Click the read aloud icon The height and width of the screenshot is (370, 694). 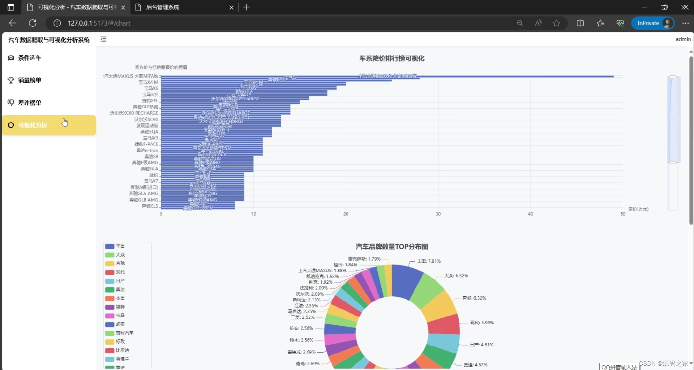(538, 23)
